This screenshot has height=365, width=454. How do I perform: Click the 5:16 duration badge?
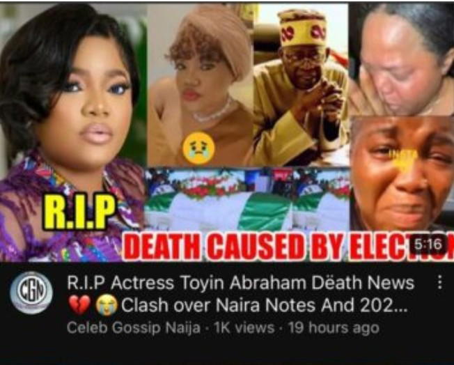[428, 244]
